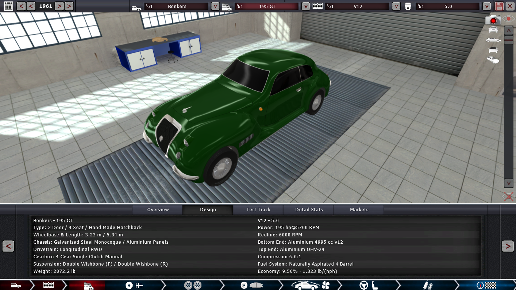Toggle the red eye visibility icon
This screenshot has width=516, height=290.
coord(508,19)
